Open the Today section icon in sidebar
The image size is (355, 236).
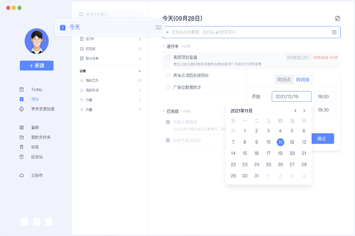coord(21,89)
